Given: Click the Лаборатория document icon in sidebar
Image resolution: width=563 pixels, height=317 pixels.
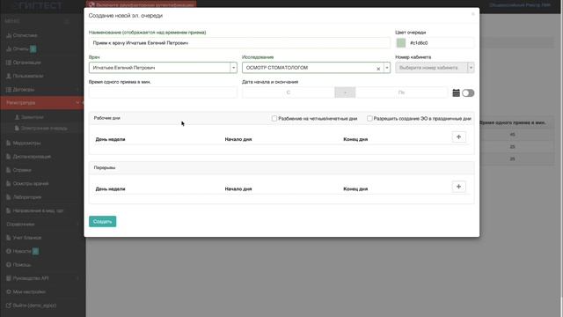Looking at the screenshot, I should pyautogui.click(x=9, y=197).
